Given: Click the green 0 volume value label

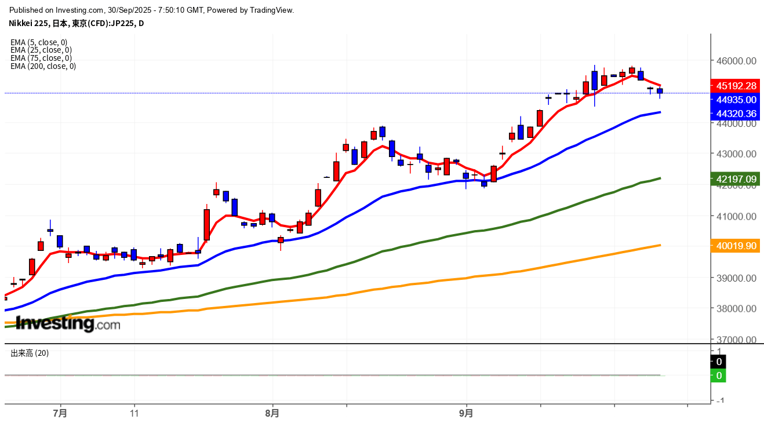Looking at the screenshot, I should tap(719, 375).
